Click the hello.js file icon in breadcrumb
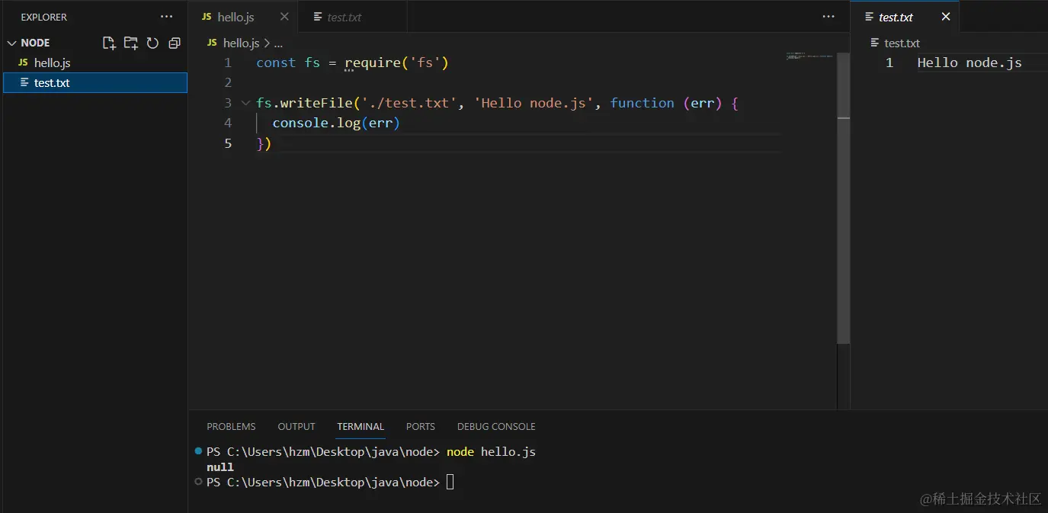The height and width of the screenshot is (513, 1048). point(212,43)
